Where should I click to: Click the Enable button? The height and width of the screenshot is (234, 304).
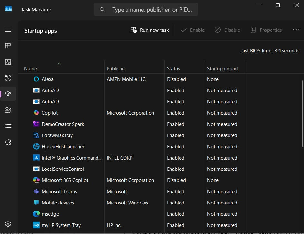192,30
